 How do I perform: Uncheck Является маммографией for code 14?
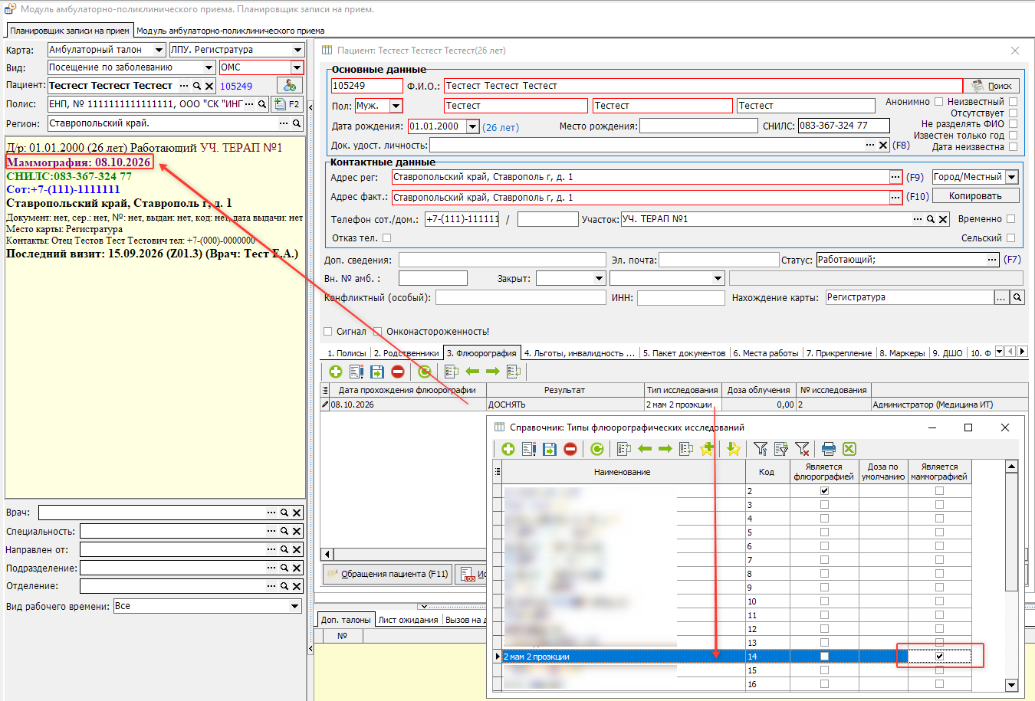pos(939,657)
